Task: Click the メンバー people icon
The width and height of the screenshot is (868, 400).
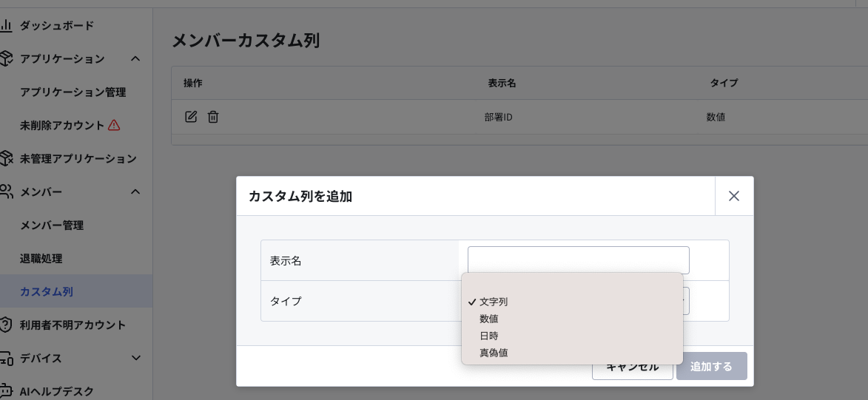Action: (x=5, y=191)
